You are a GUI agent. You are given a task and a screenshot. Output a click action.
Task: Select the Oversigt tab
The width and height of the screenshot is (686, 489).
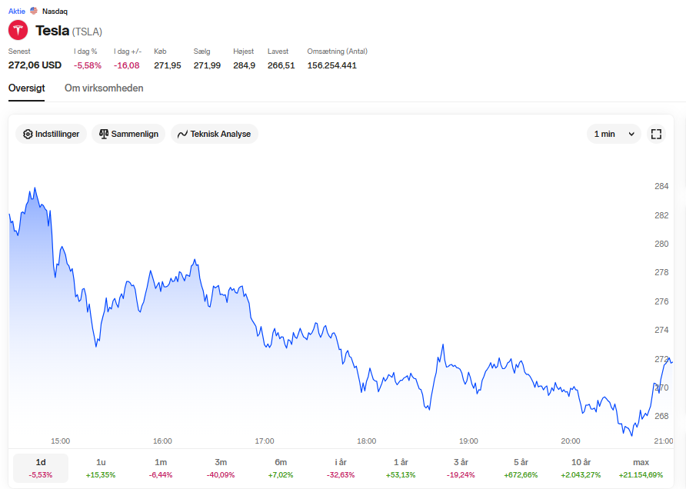pos(27,88)
